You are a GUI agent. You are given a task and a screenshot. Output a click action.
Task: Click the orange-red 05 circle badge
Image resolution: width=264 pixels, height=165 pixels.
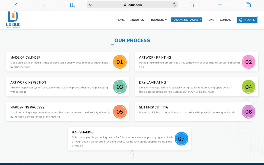click(x=120, y=112)
